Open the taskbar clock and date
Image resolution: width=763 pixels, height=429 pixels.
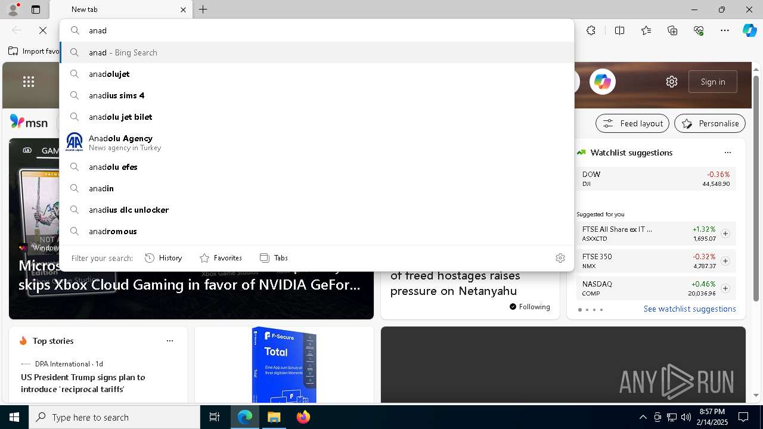[712, 417]
